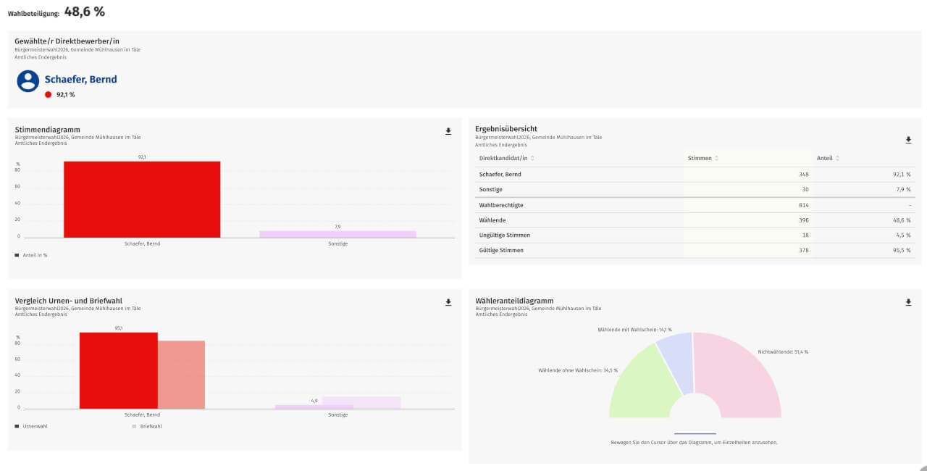Click the red Schaefer bar in Stimmendiagramm
The height and width of the screenshot is (471, 927).
[142, 199]
